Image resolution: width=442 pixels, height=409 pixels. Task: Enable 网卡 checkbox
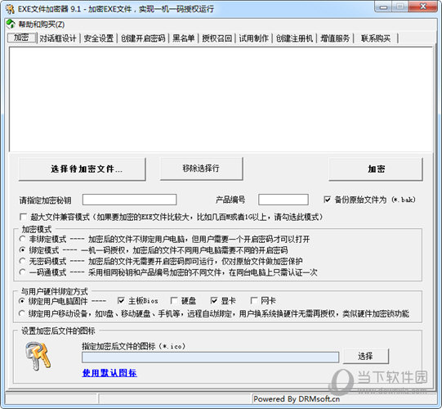[x=254, y=300]
